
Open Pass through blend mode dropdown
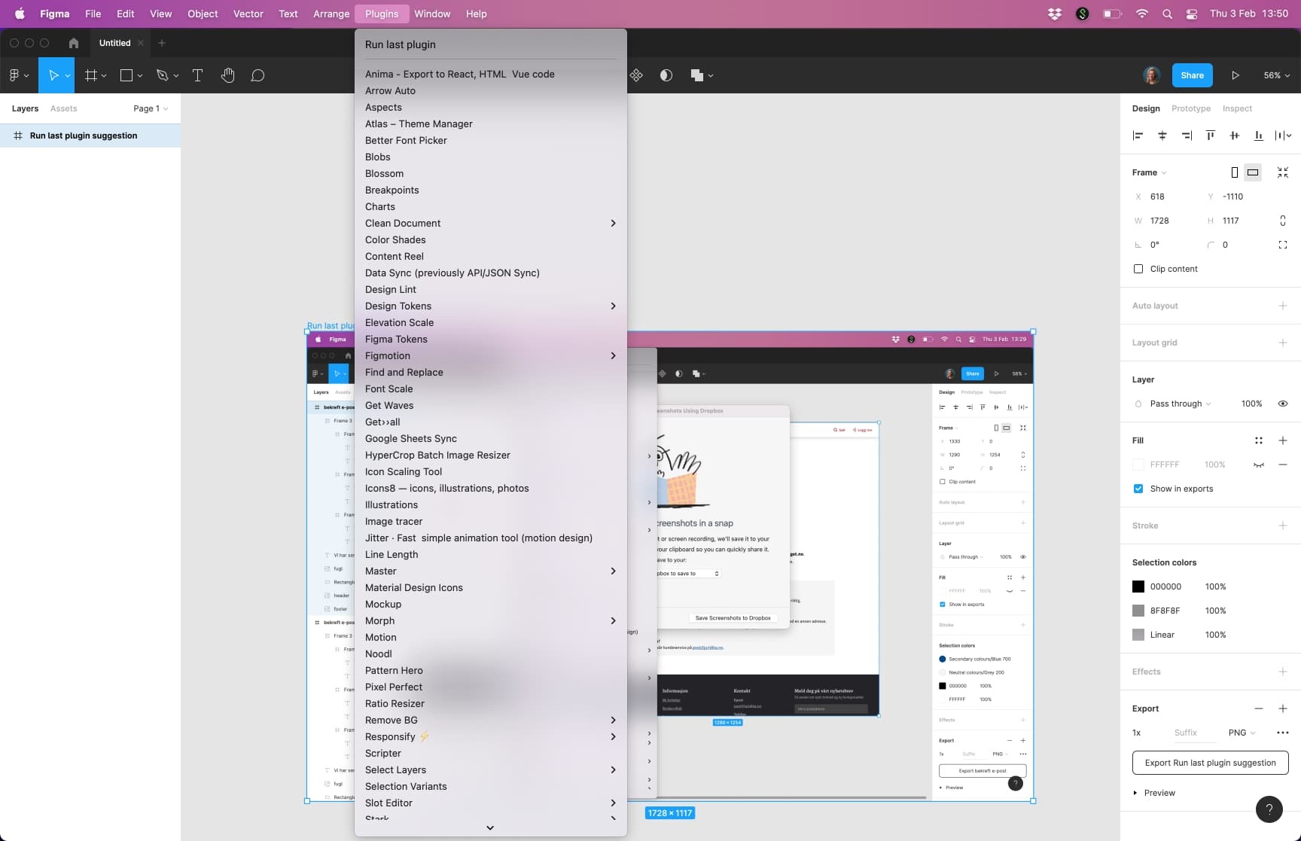pyautogui.click(x=1181, y=404)
